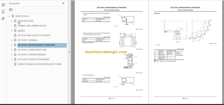Click page number W2-2-1-2 in footer
Viewport: 224px width, 105px height.
coord(112,98)
